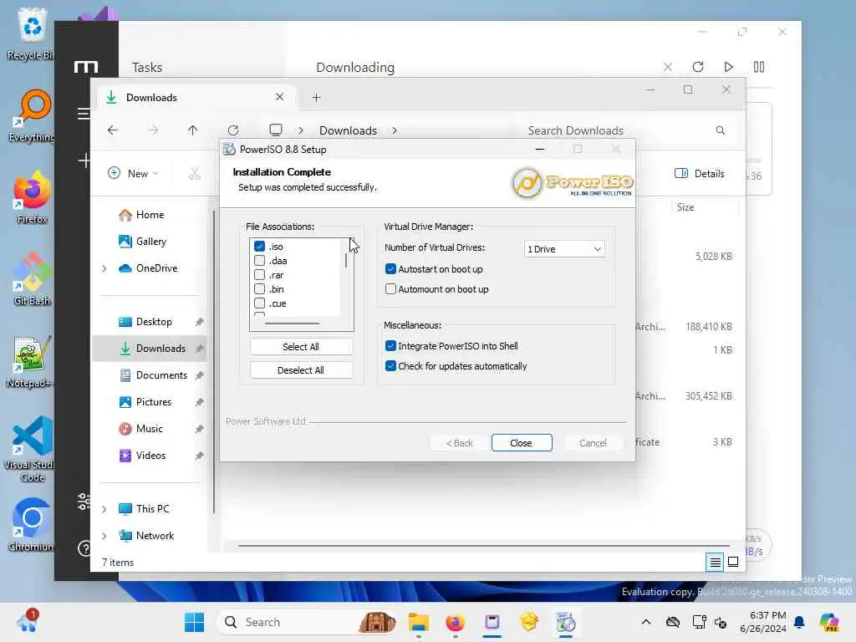The width and height of the screenshot is (856, 642).
Task: Click the Explorer horizontal scrollbar
Action: point(483,545)
